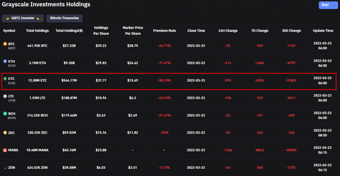Image resolution: width=340 pixels, height=176 pixels.
Task: Sort by Premium Rate column header
Action: tap(164, 30)
